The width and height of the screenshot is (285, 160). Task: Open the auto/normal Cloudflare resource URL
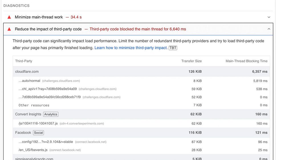(29, 81)
